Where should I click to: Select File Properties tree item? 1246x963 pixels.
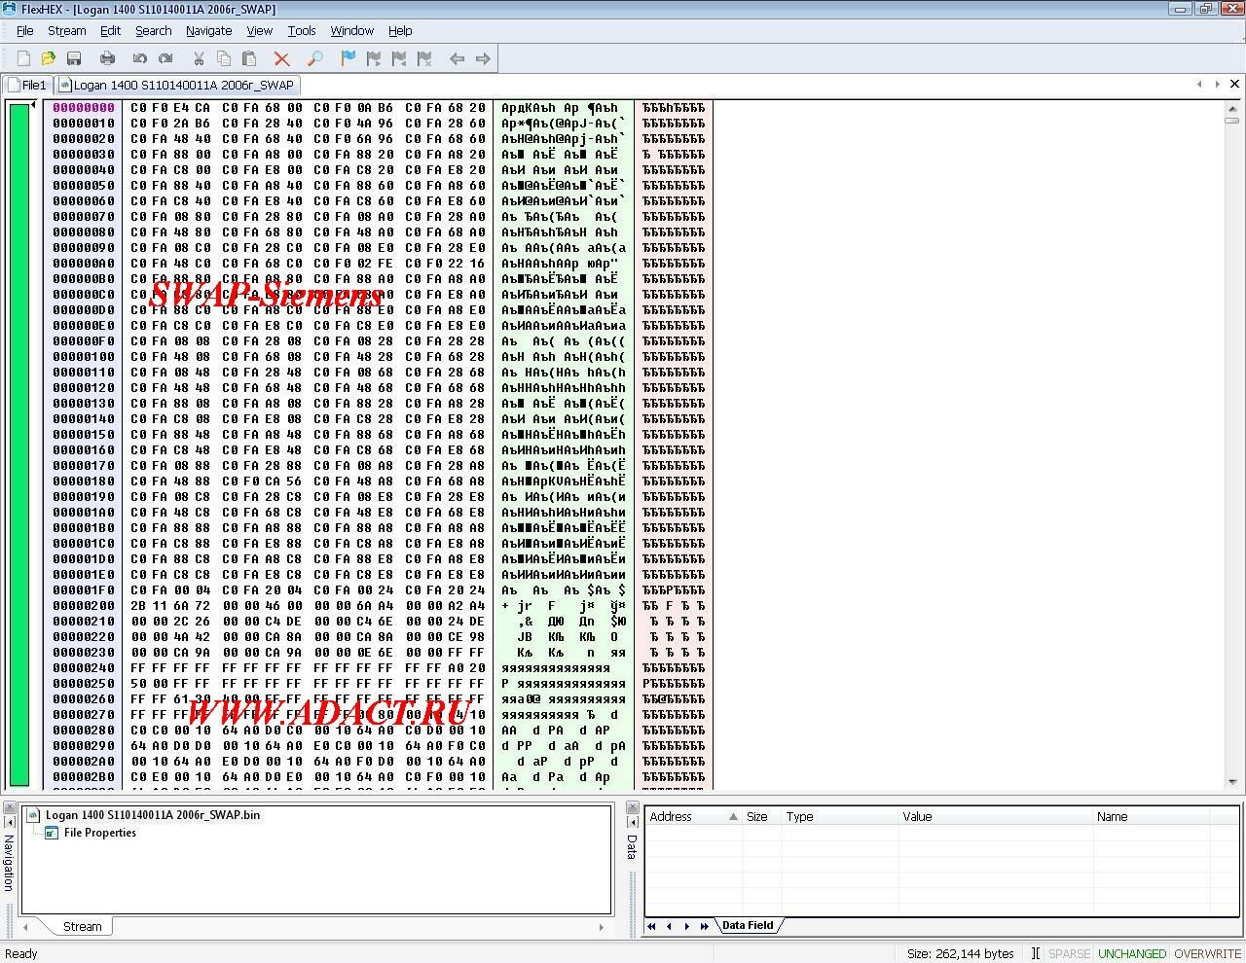(99, 833)
